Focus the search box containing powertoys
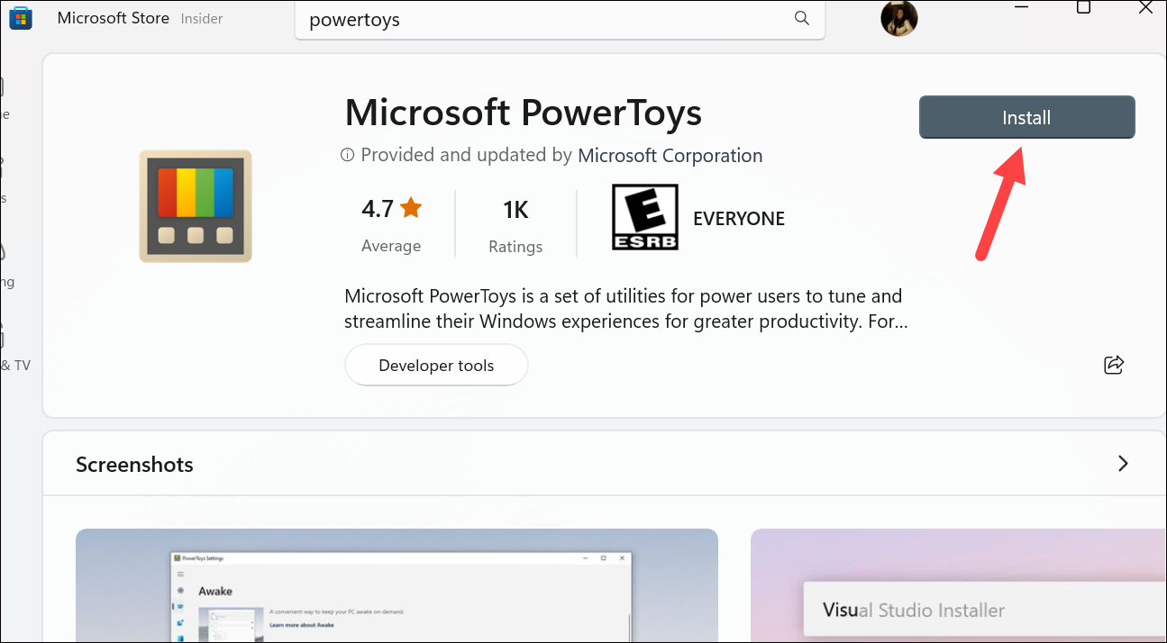This screenshot has width=1167, height=643. pos(541,20)
